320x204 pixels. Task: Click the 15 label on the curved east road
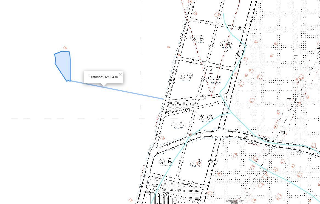coord(317,154)
